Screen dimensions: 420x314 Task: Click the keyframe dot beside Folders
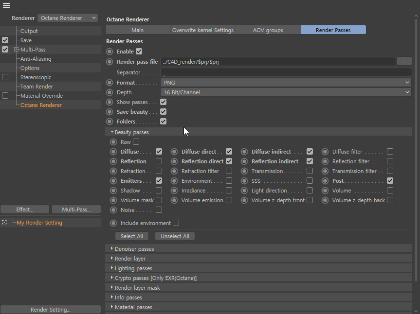click(110, 122)
